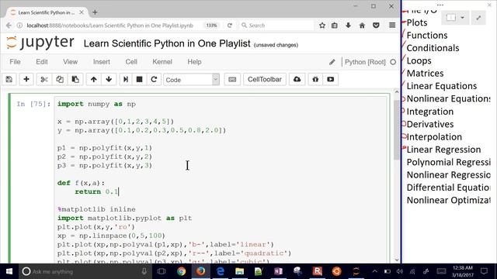This screenshot has width=497, height=279.
Task: Move selected cell down arrow
Action: click(x=109, y=79)
